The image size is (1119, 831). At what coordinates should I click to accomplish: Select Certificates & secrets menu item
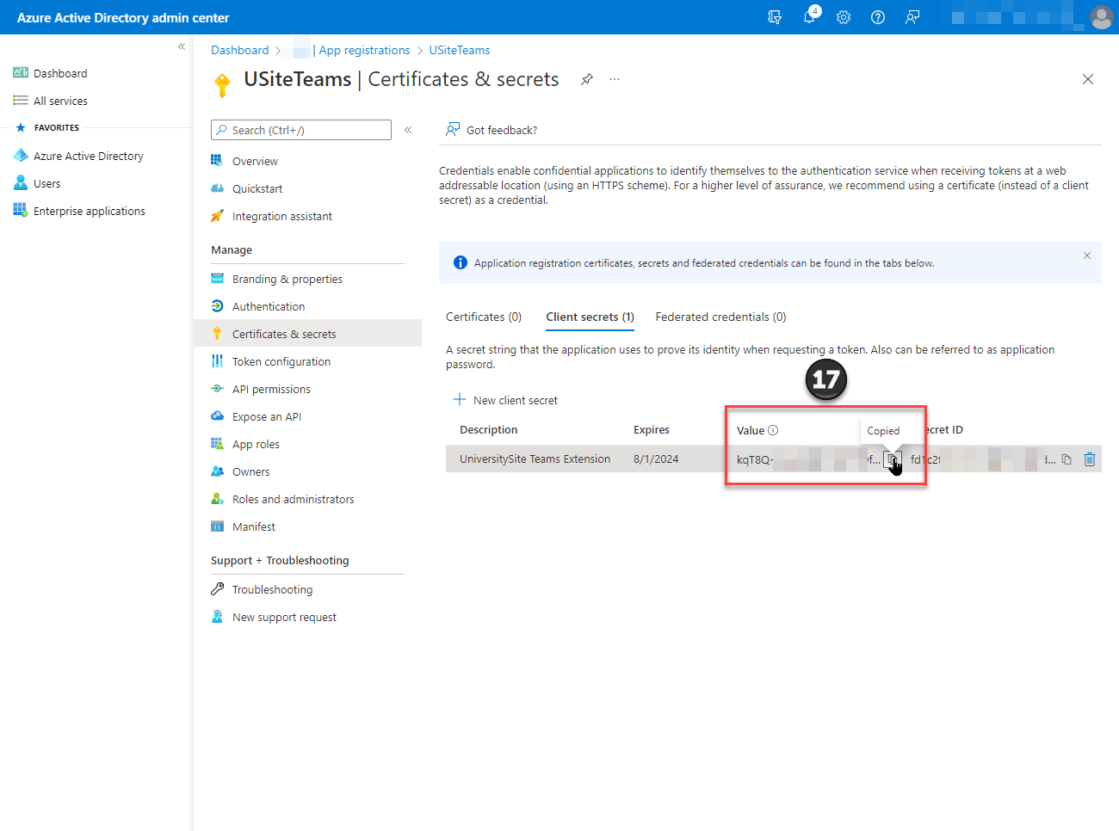pyautogui.click(x=307, y=334)
